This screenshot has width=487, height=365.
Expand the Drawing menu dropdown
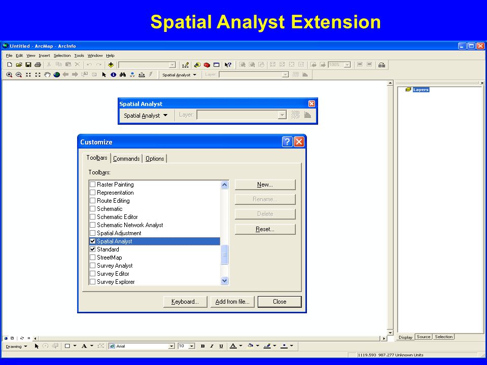point(16,346)
